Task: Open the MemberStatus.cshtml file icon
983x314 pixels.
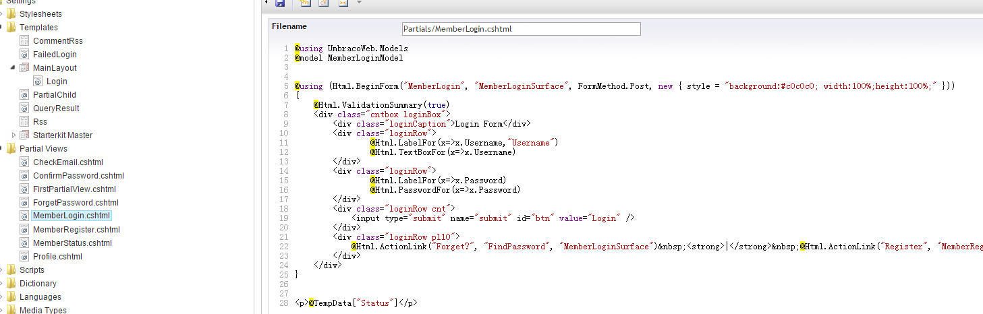Action: click(24, 243)
